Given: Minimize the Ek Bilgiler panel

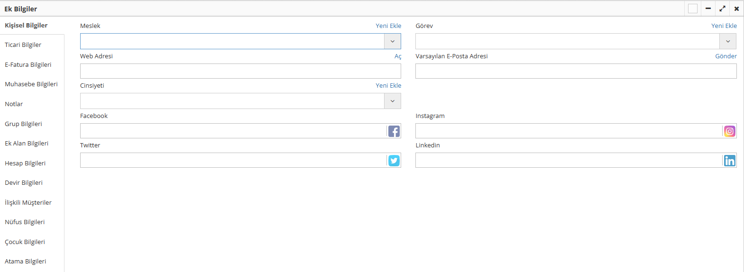Looking at the screenshot, I should [x=708, y=9].
